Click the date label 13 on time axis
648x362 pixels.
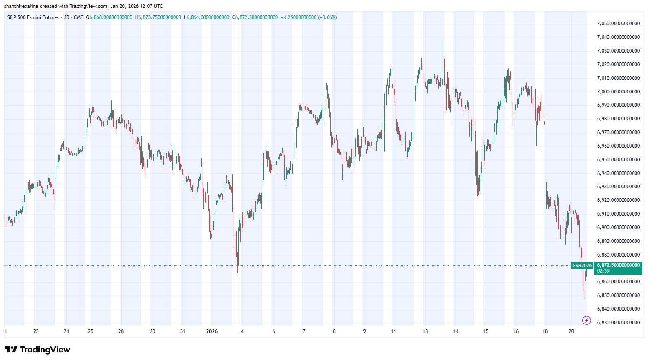tap(425, 331)
